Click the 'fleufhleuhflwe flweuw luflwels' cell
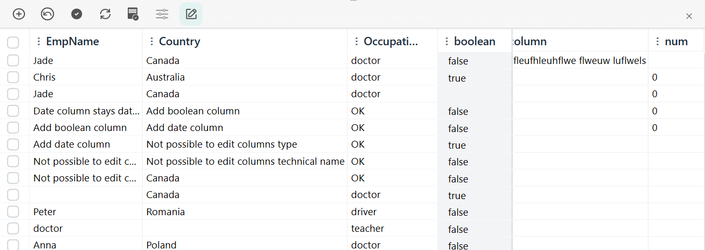Screen dimensions: 705x250 (580, 61)
